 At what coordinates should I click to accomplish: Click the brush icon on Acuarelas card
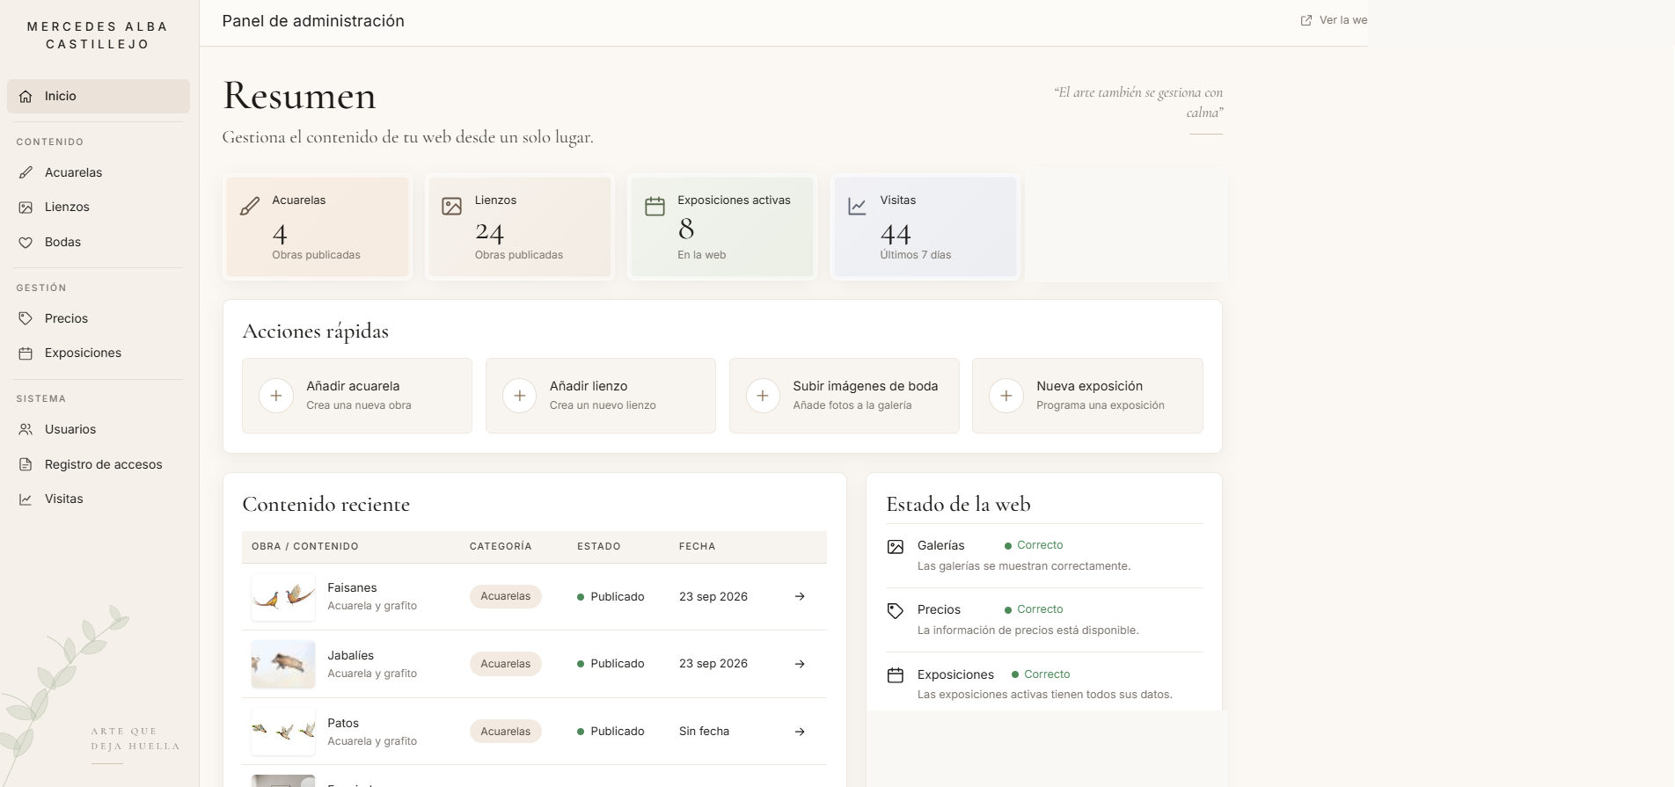click(x=250, y=207)
